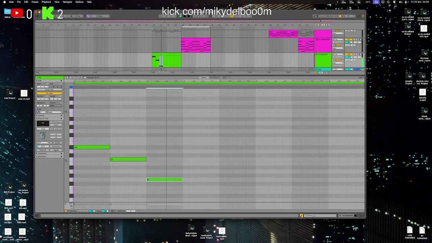Viewport: 432px width, 243px height.
Task: Open 12 Sylenth1 All Ins input dropdown
Action: [x=338, y=54]
